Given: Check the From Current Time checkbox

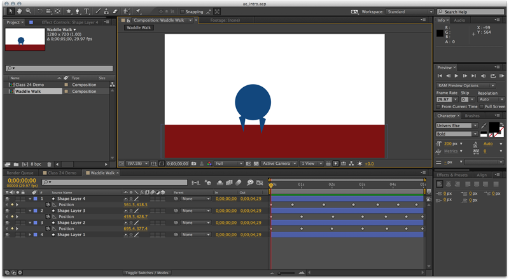Looking at the screenshot, I should 438,106.
